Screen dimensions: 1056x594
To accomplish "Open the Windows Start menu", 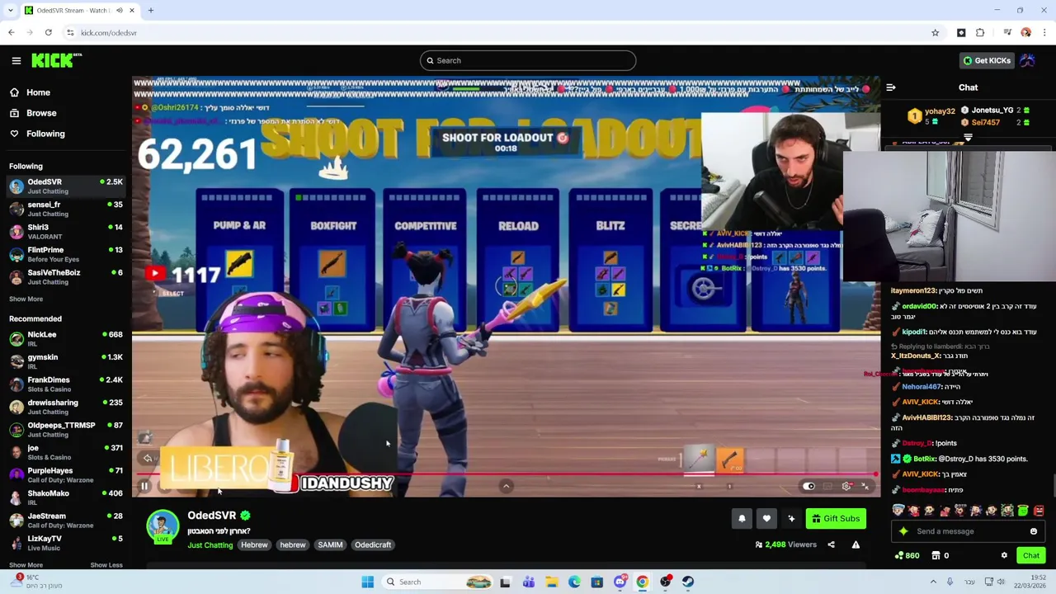I will coord(367,582).
